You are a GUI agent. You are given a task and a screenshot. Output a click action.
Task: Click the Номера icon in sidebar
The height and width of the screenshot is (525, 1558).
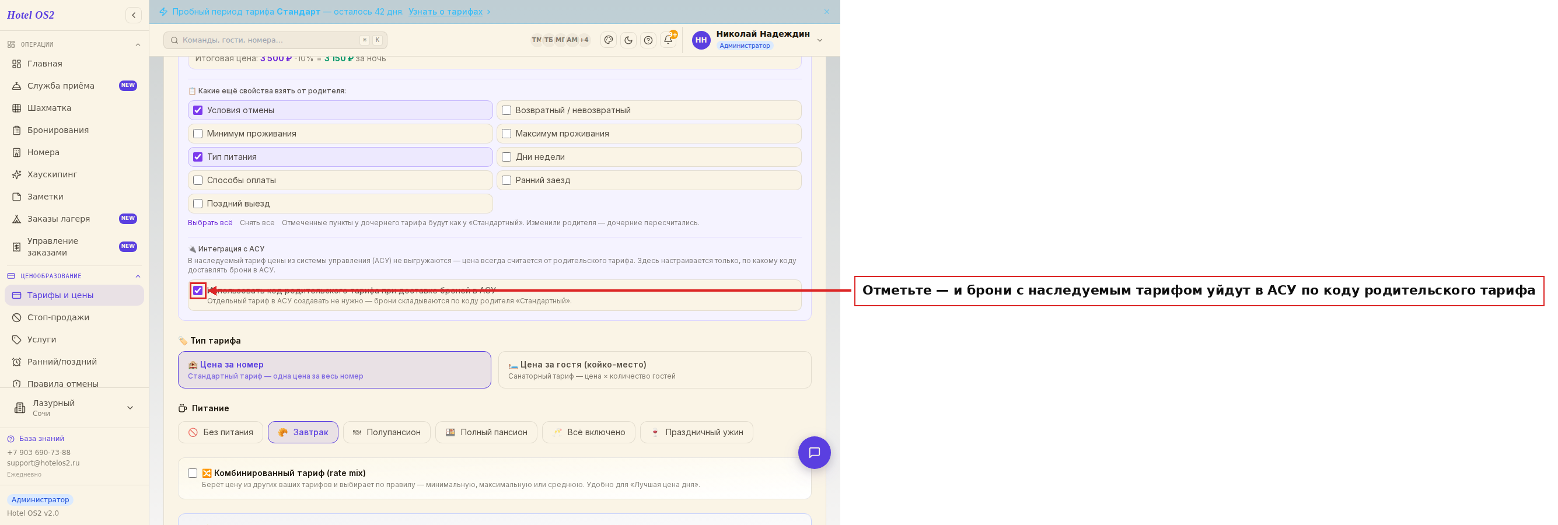click(x=17, y=152)
